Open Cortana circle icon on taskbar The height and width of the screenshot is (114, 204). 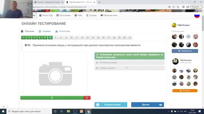[x=55, y=111]
